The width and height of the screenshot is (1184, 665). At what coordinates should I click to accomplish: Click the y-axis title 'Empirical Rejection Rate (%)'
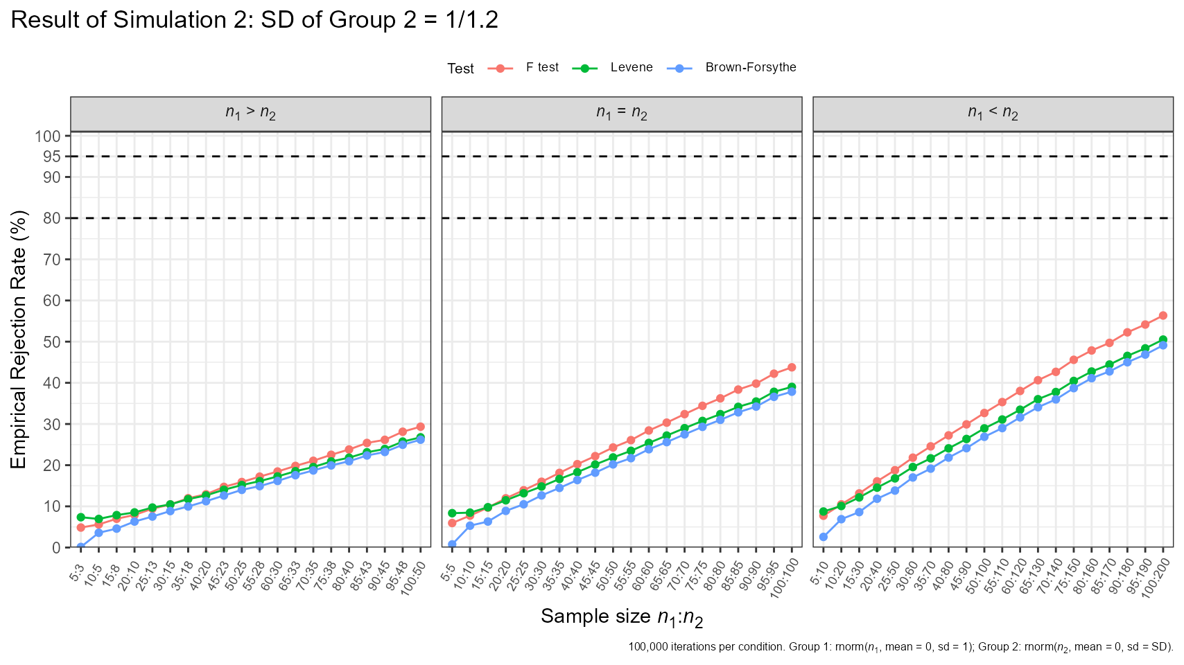click(x=19, y=339)
